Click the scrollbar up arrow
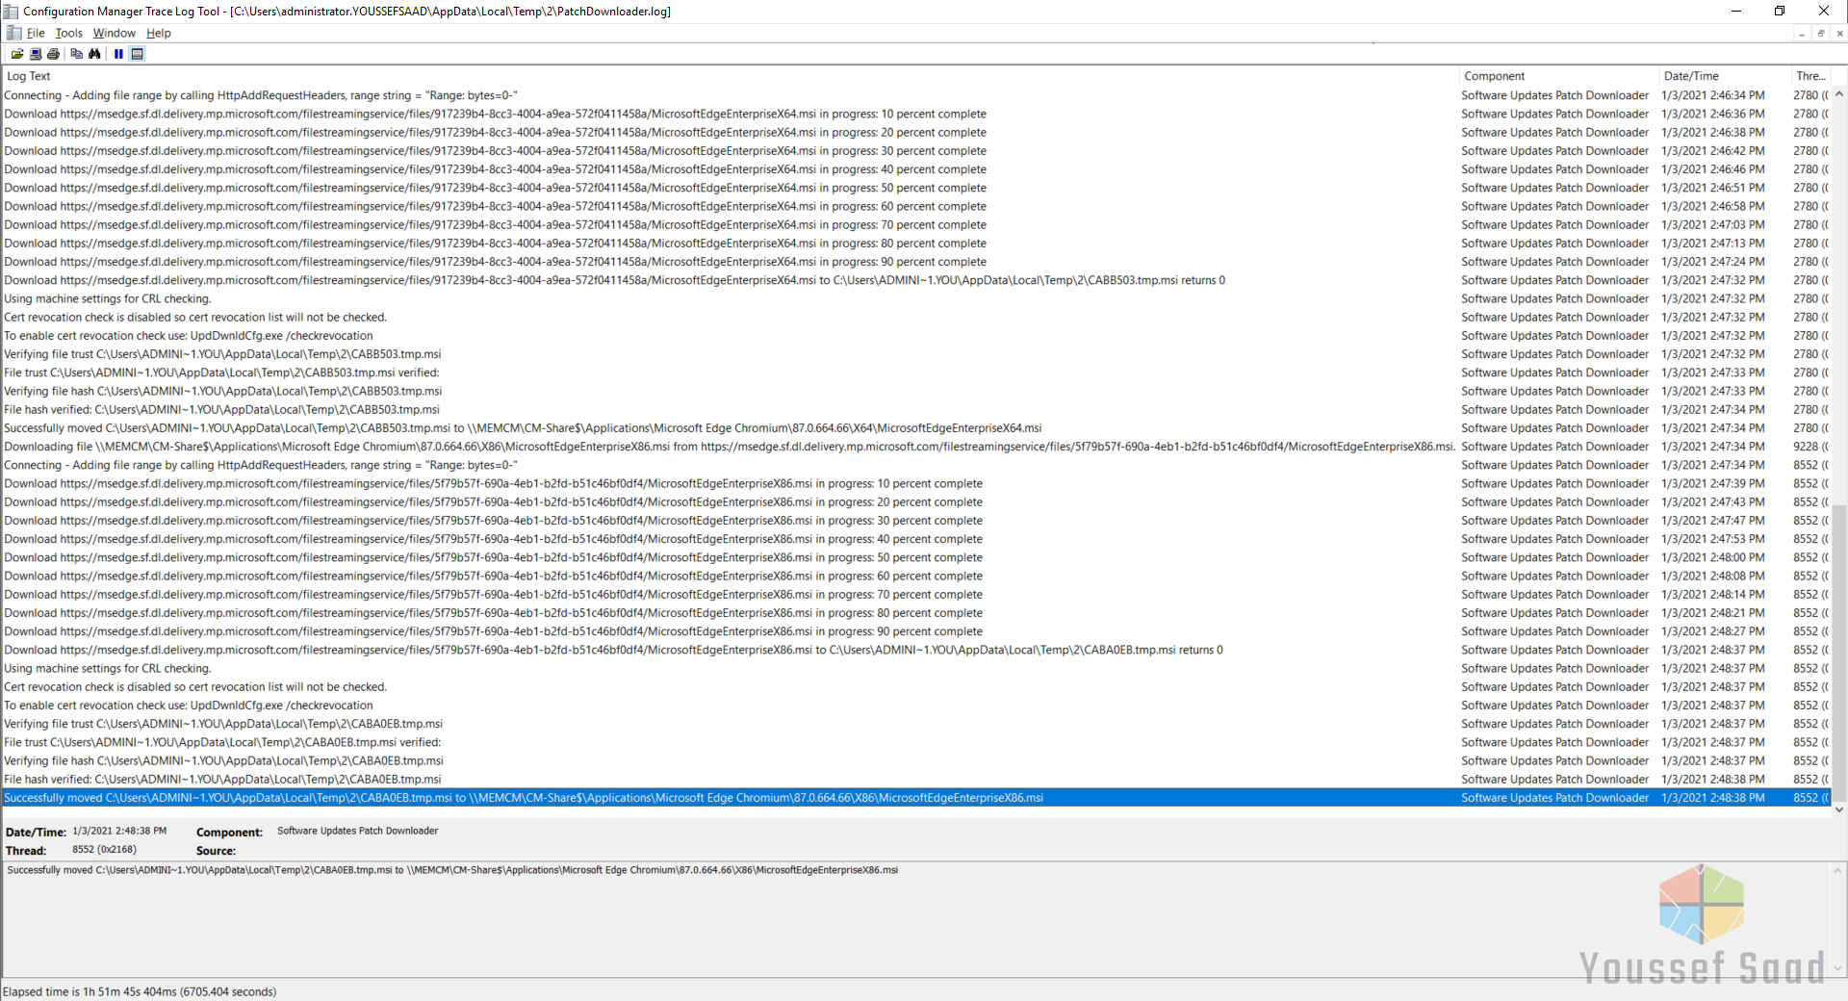 [x=1839, y=93]
